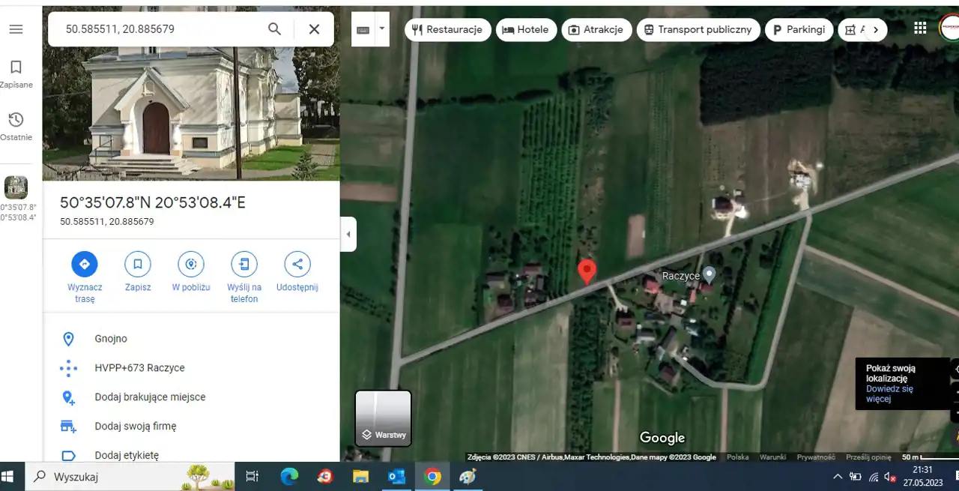Screen dimensions: 959x491
Task: Open keyboard input tools dropdown arrow
Action: (382, 28)
